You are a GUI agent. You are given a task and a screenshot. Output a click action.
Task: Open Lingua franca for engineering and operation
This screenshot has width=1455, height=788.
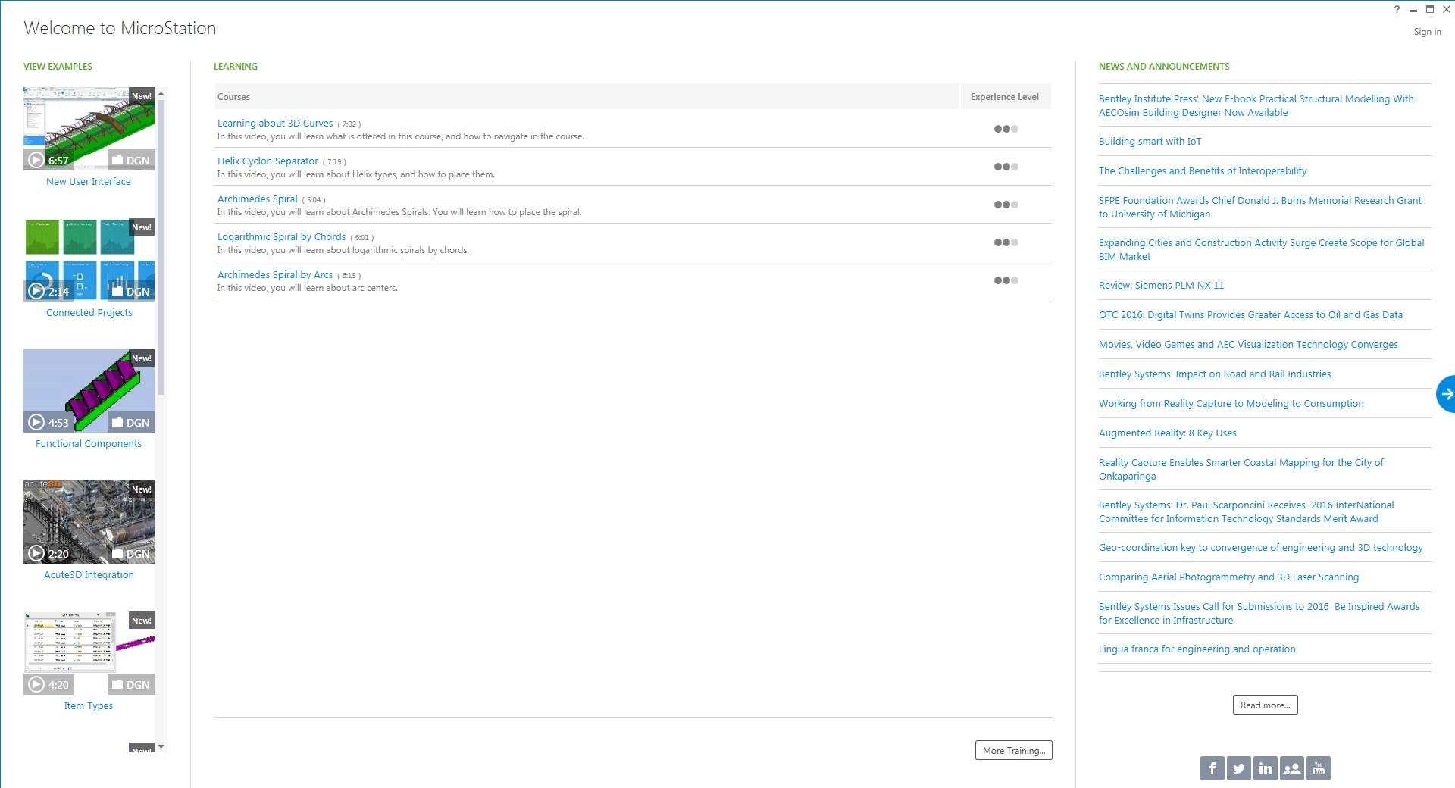click(1197, 649)
